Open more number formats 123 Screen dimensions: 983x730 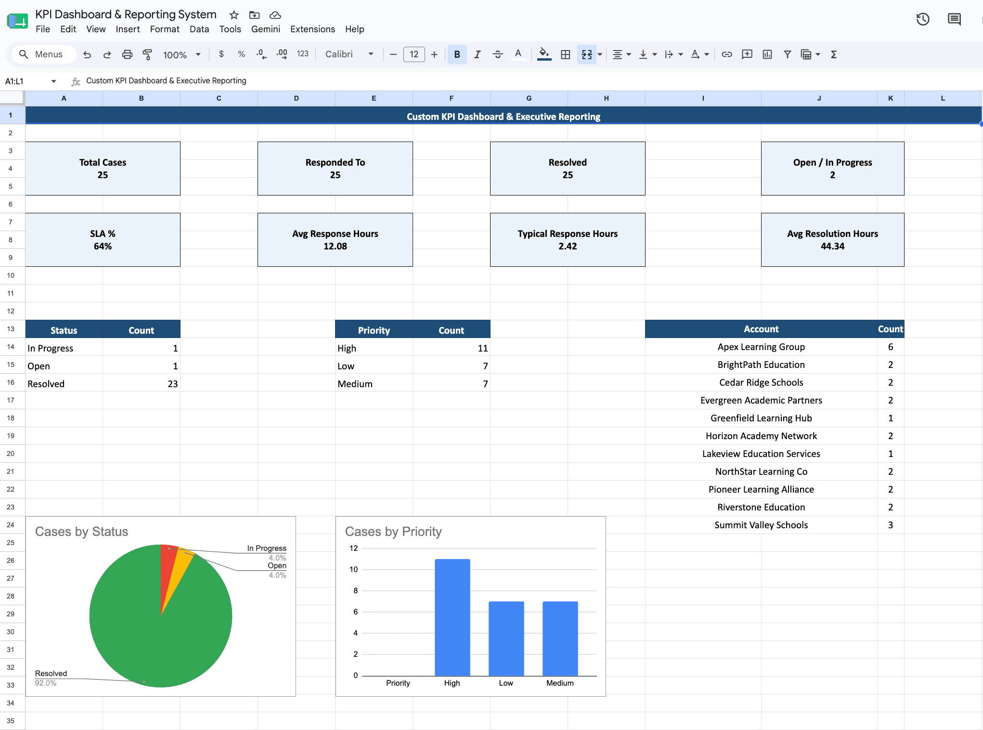click(303, 54)
